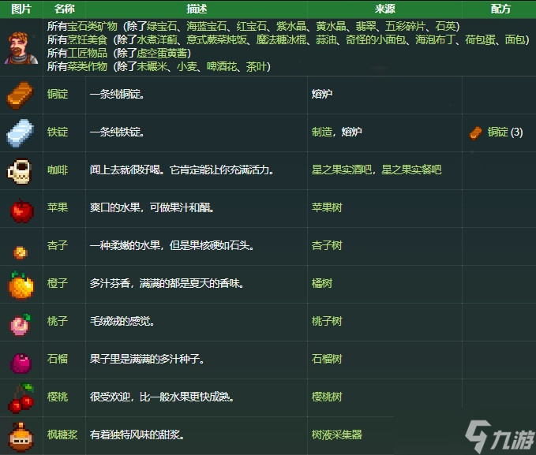Open the 铁锭 name link
Viewport: 536px width, 455px height.
(58, 132)
